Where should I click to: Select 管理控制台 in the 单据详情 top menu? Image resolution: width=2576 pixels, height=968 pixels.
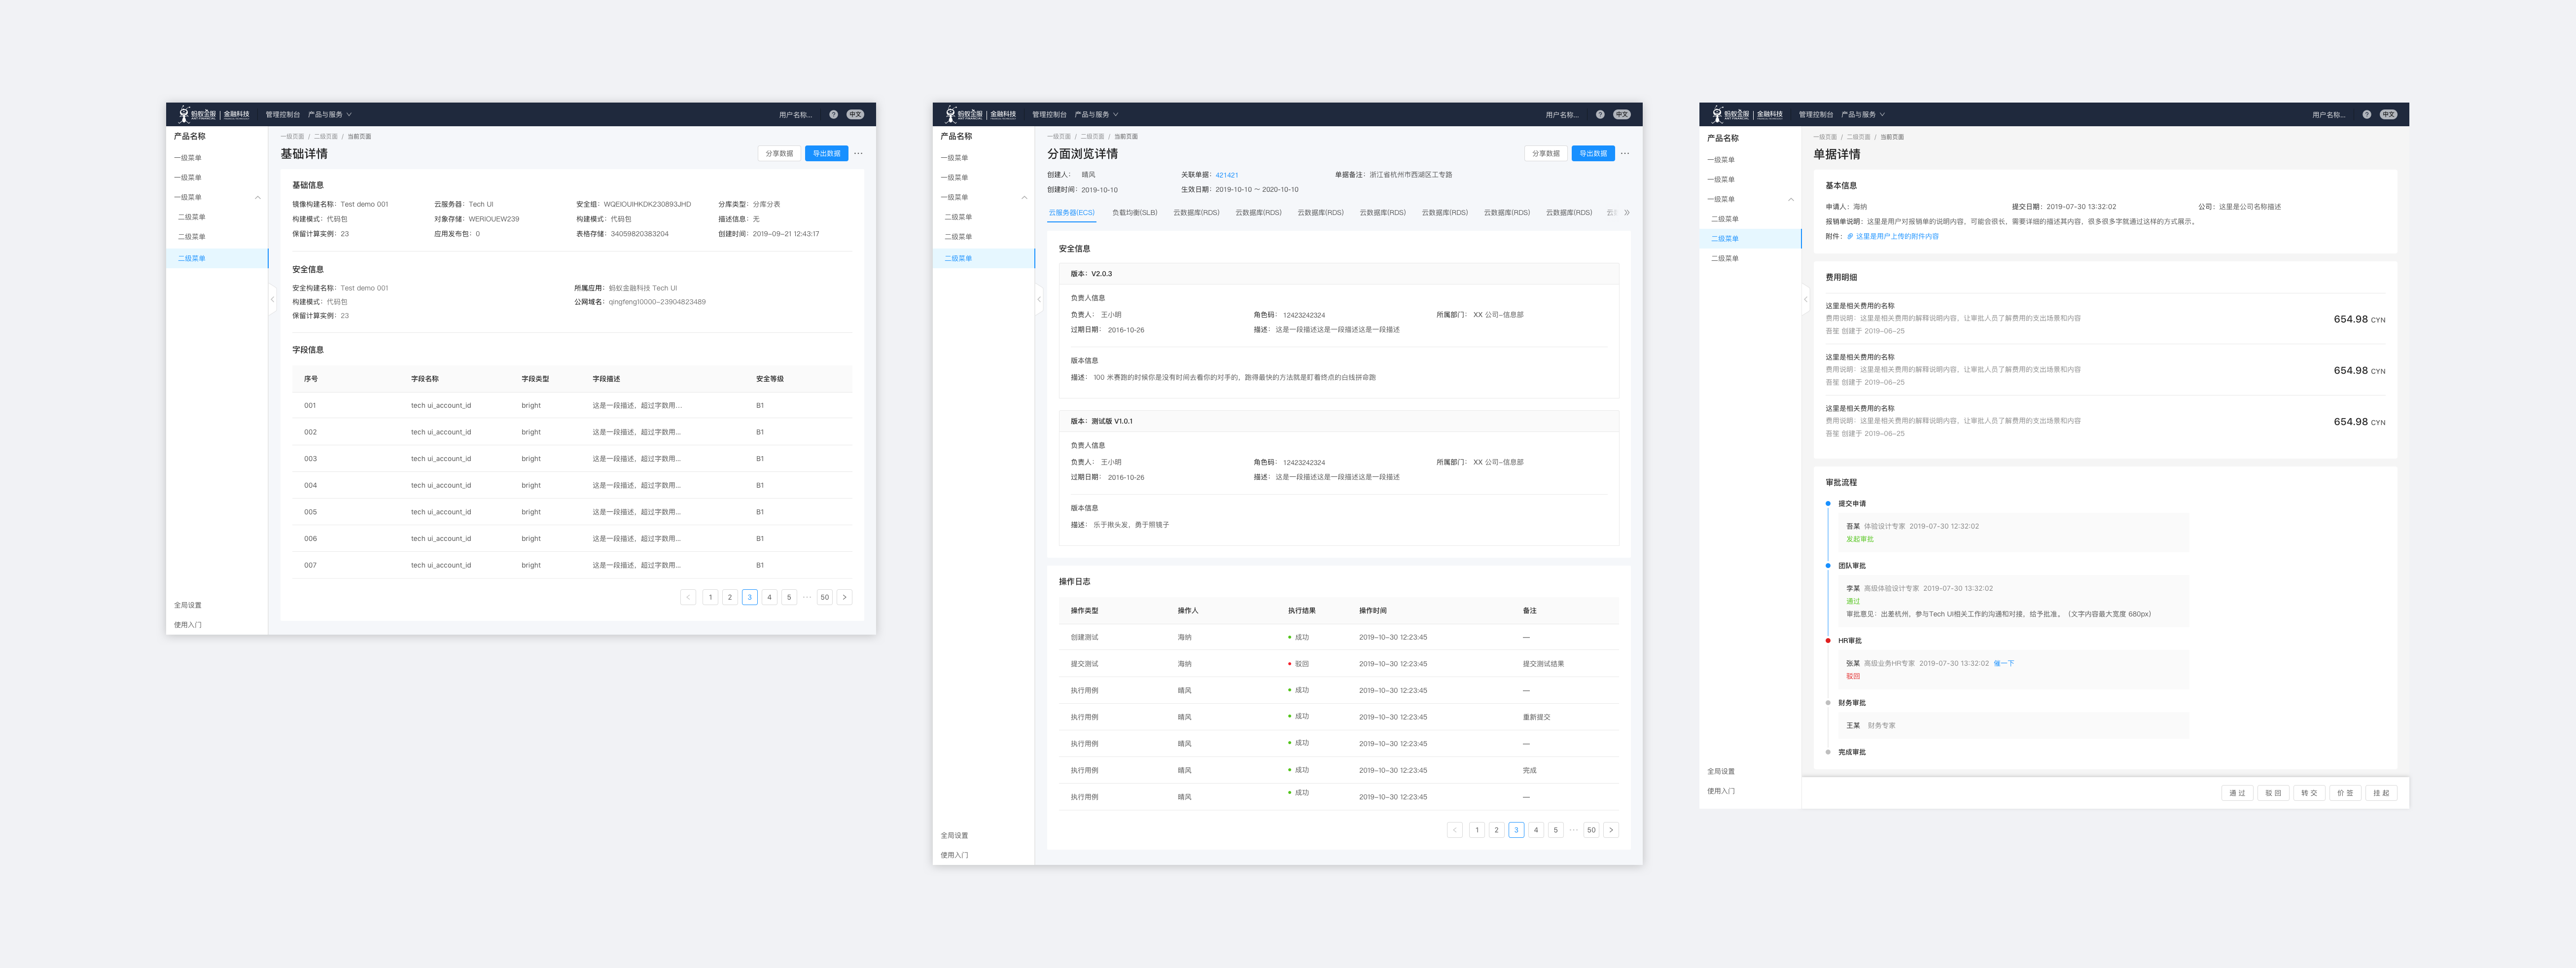point(1815,115)
